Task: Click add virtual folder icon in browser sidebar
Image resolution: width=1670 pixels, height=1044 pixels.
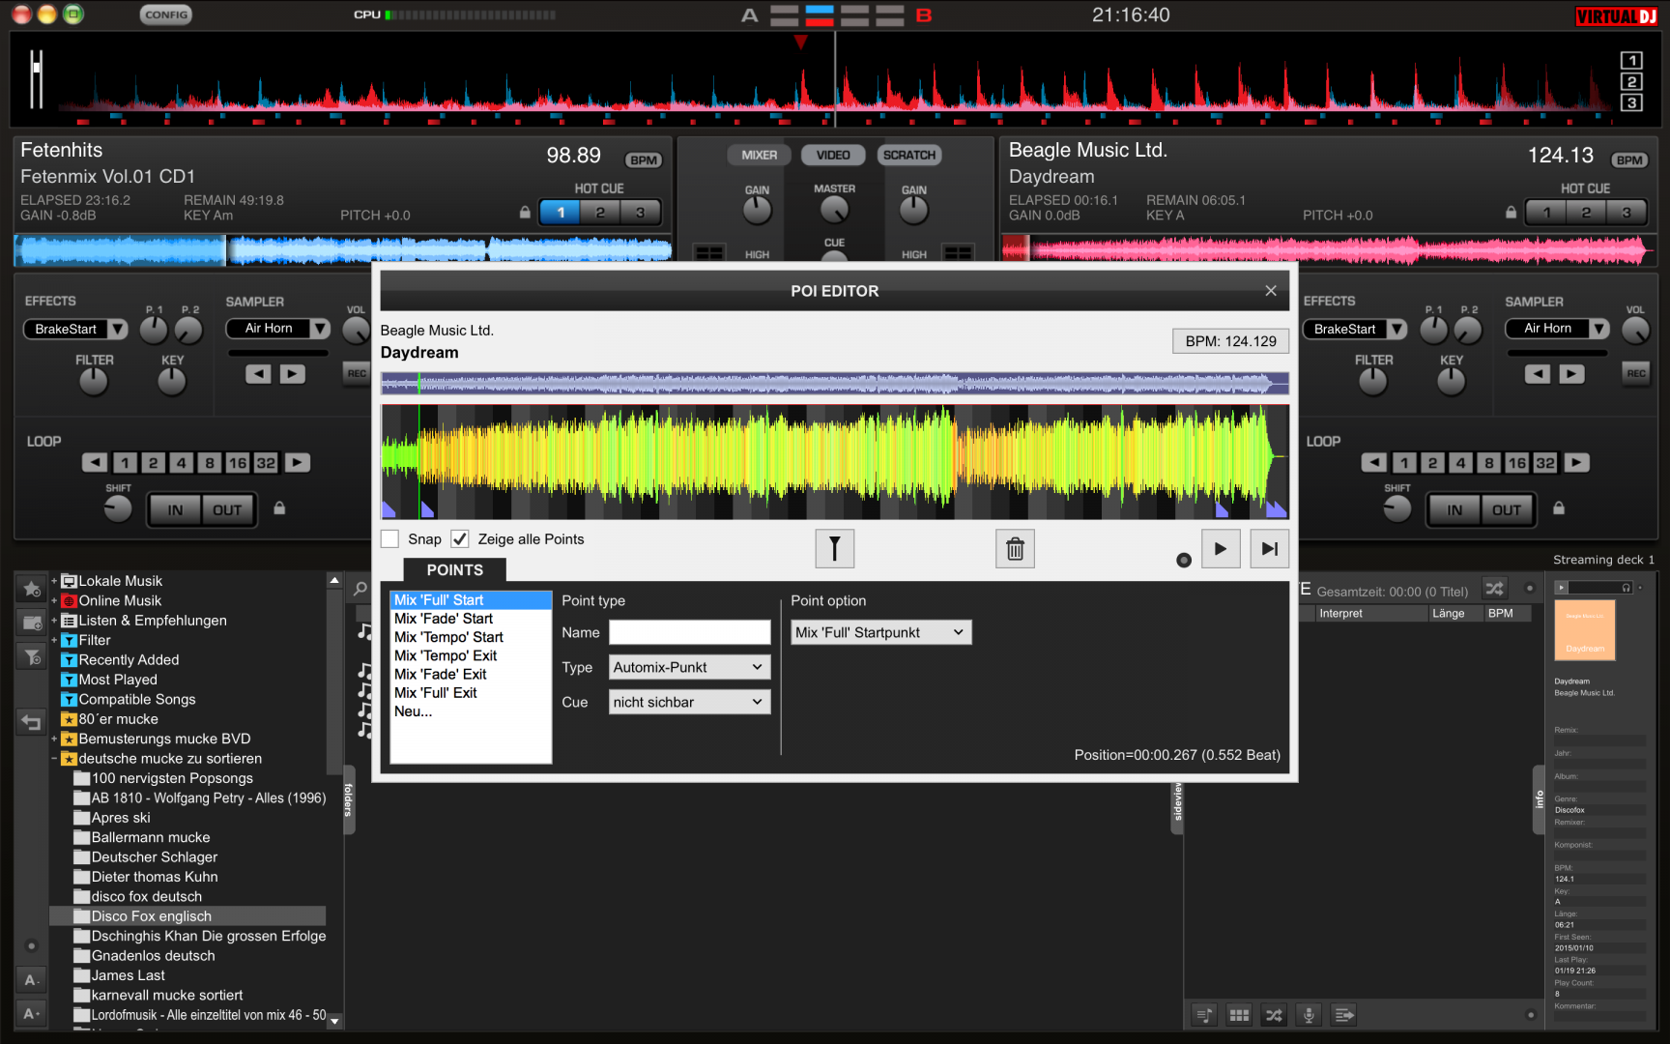Action: 32,623
